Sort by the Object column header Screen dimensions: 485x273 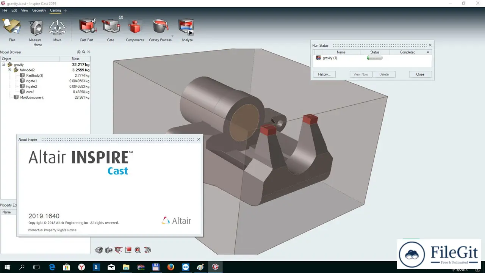tap(30, 59)
